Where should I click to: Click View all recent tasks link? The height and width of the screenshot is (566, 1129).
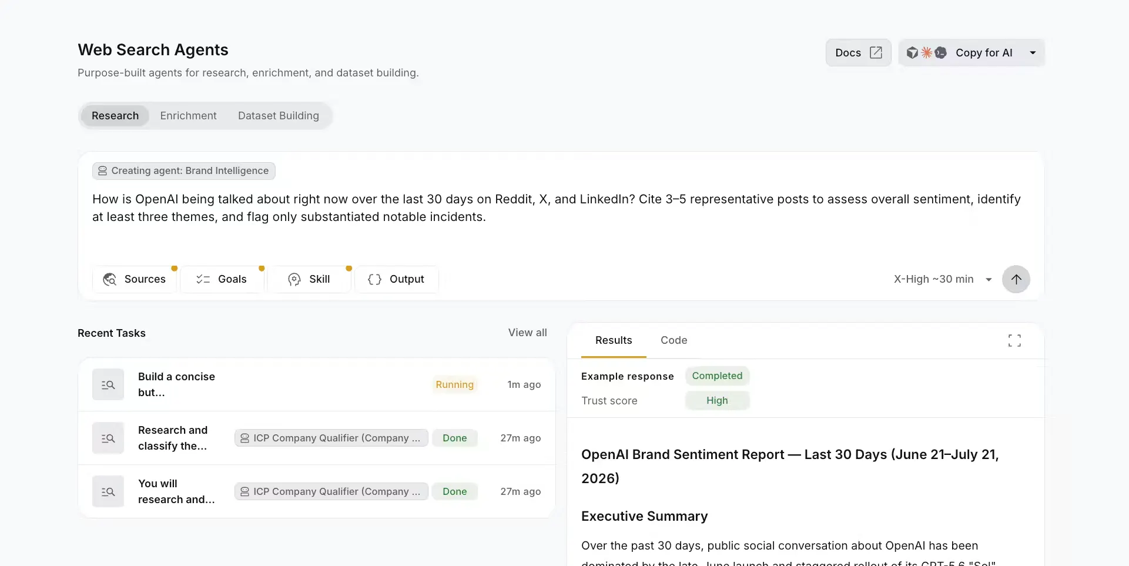point(527,333)
